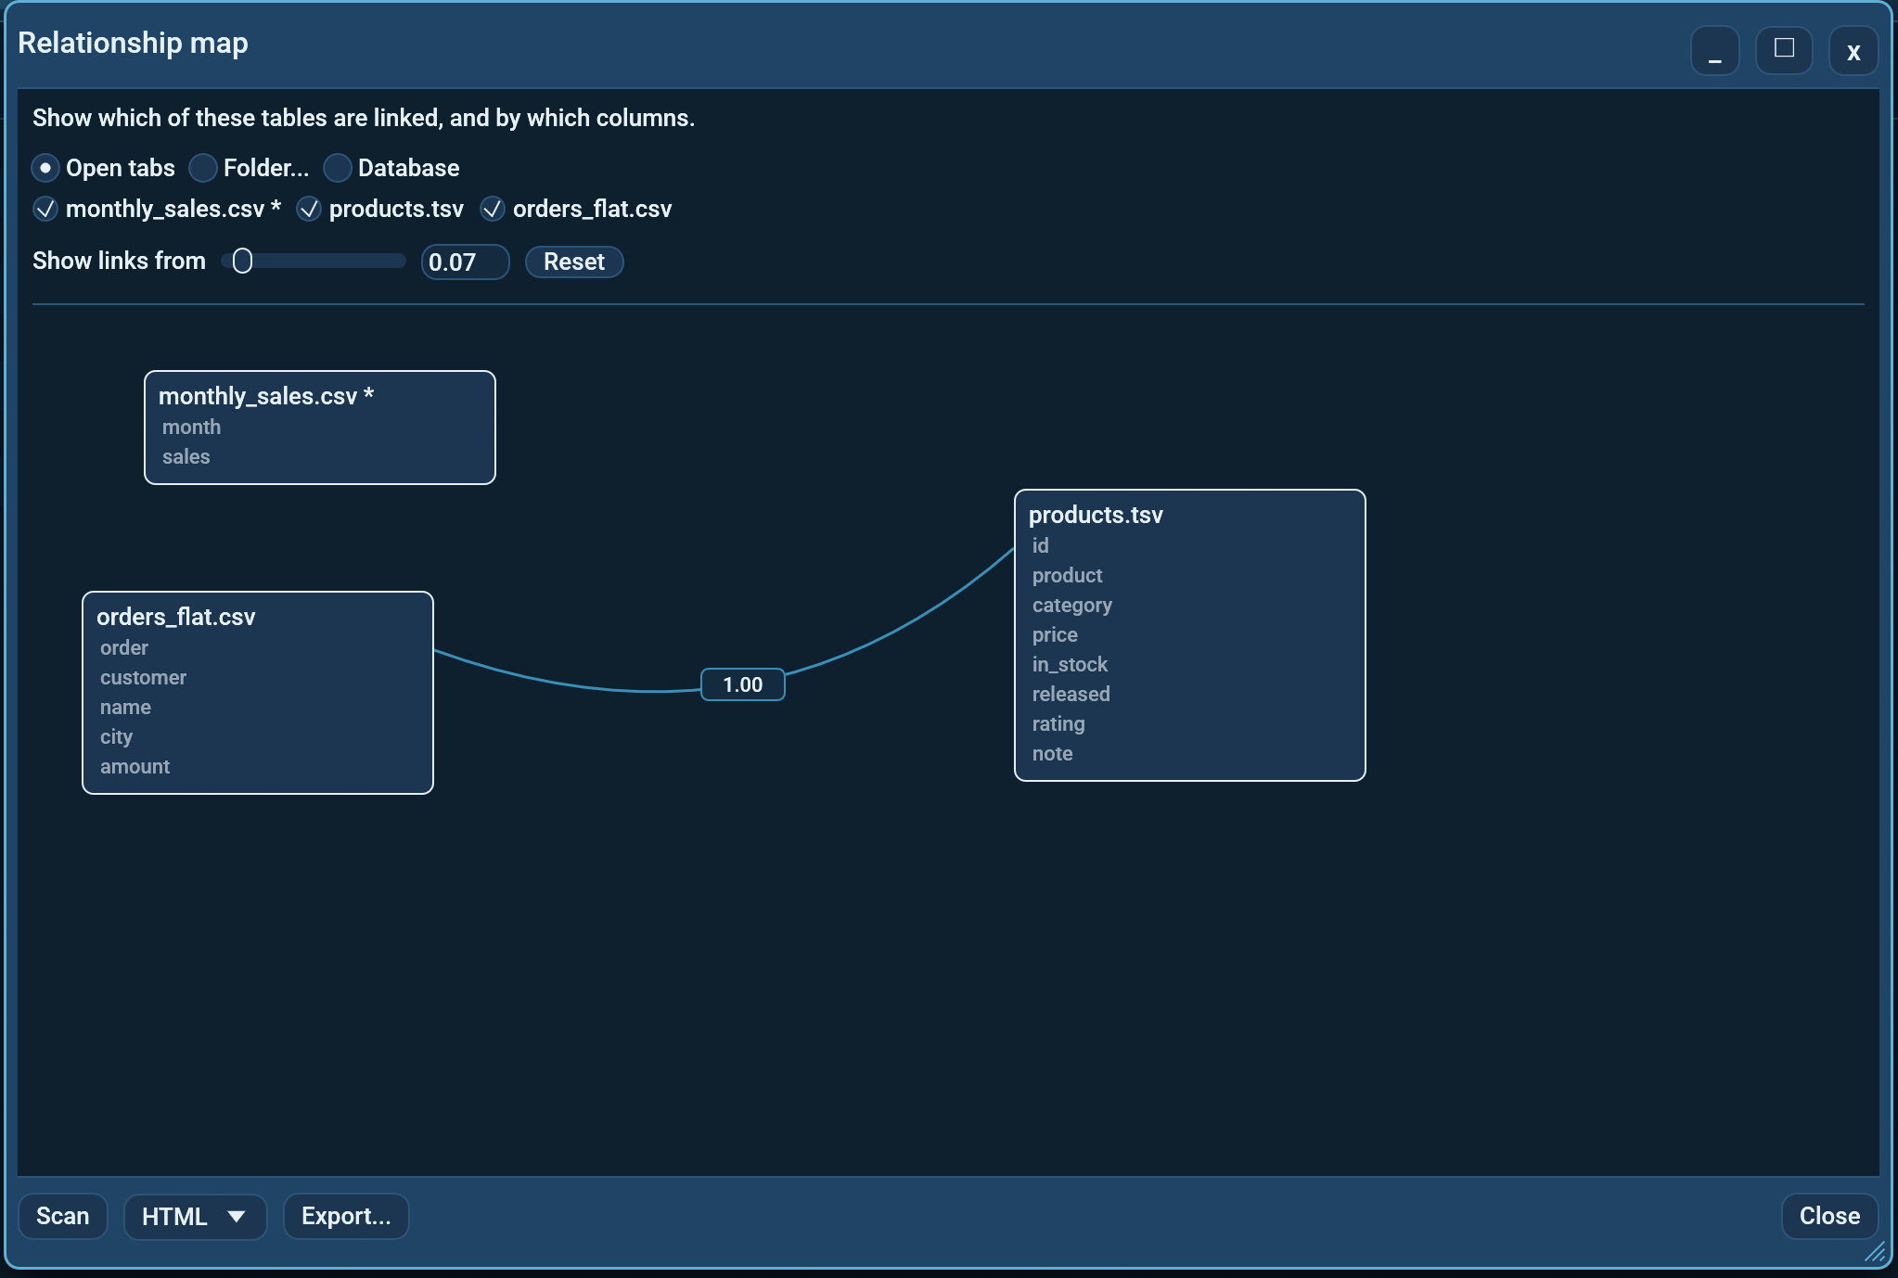Select the month column in monthly_sales
This screenshot has height=1278, width=1898.
[192, 428]
